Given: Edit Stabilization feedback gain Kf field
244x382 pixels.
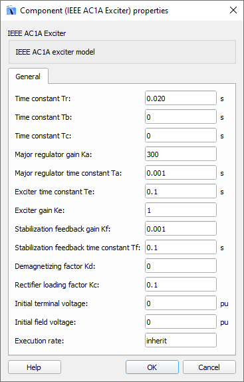Looking at the screenshot, I should (181, 229).
